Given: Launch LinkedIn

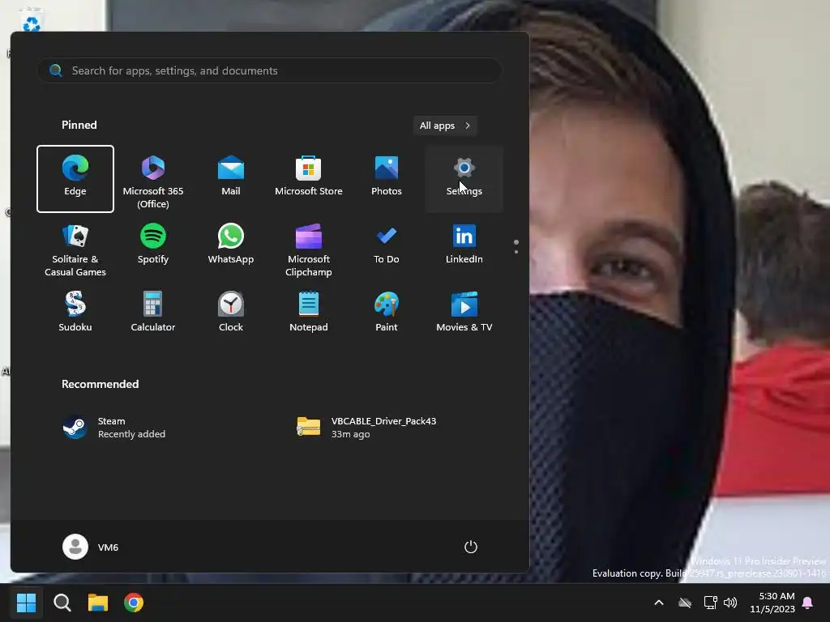Looking at the screenshot, I should 464,249.
